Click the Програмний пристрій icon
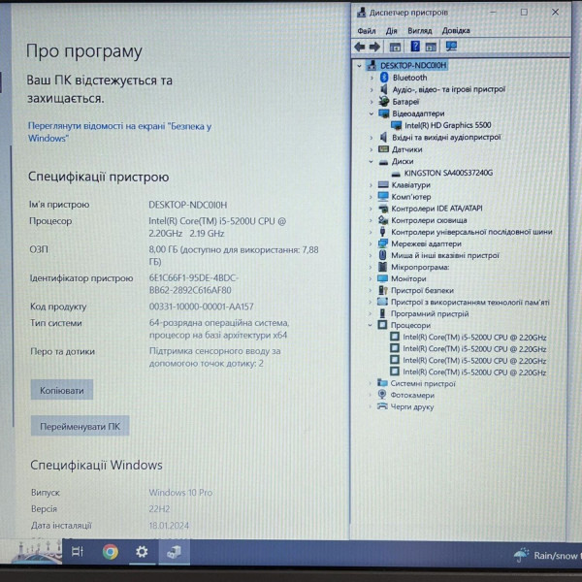 point(382,313)
